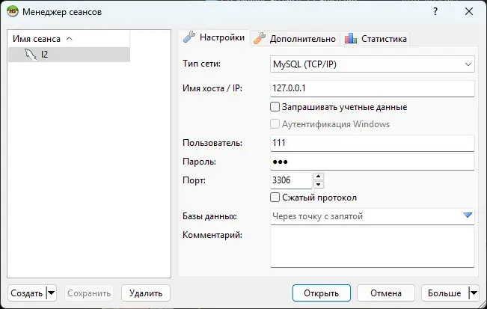Show the Статистика tab
Image resolution: width=487 pixels, height=309 pixels.
[x=376, y=39]
